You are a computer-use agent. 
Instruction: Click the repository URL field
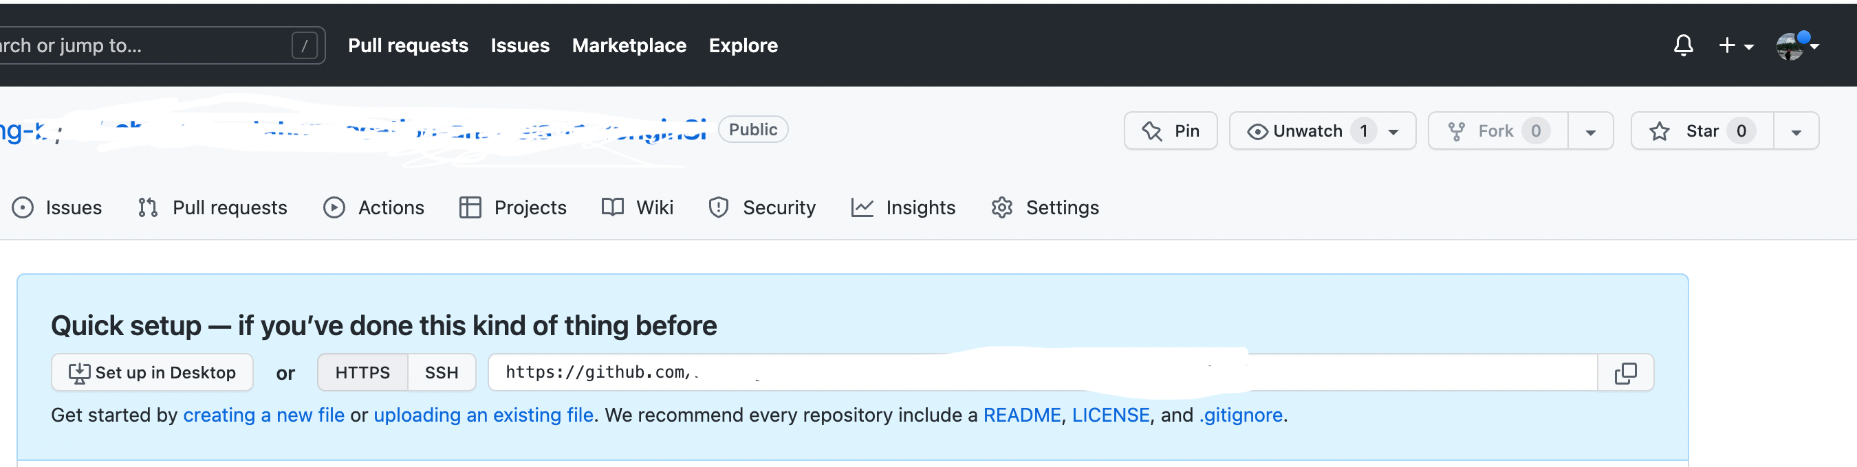coord(1043,372)
